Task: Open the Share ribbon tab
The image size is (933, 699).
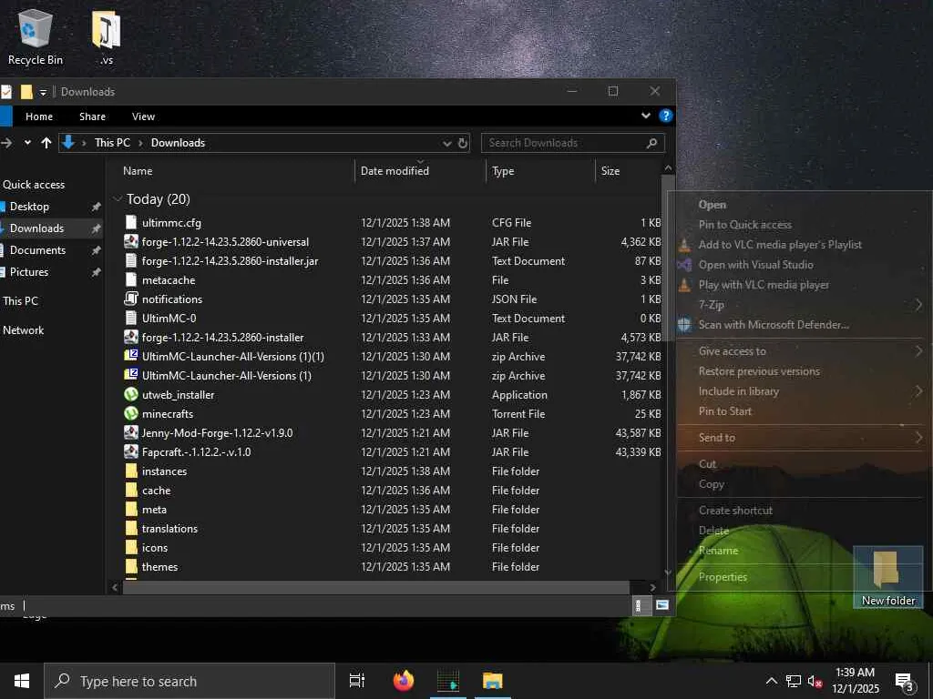Action: 92,116
